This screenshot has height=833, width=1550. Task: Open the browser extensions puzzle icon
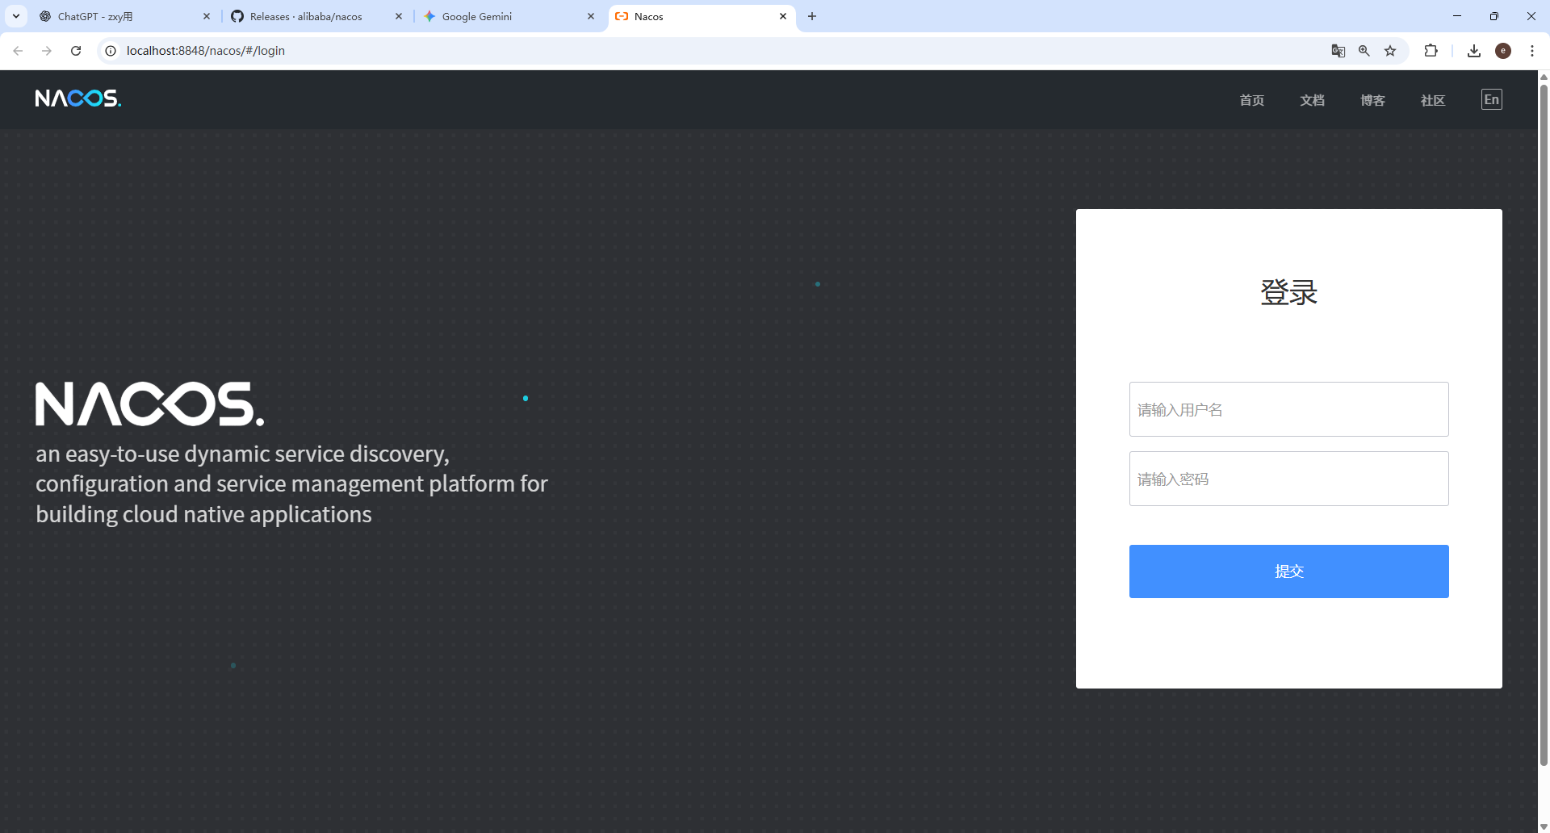tap(1431, 51)
